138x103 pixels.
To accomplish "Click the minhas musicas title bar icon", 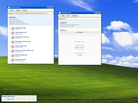I will (9, 7).
